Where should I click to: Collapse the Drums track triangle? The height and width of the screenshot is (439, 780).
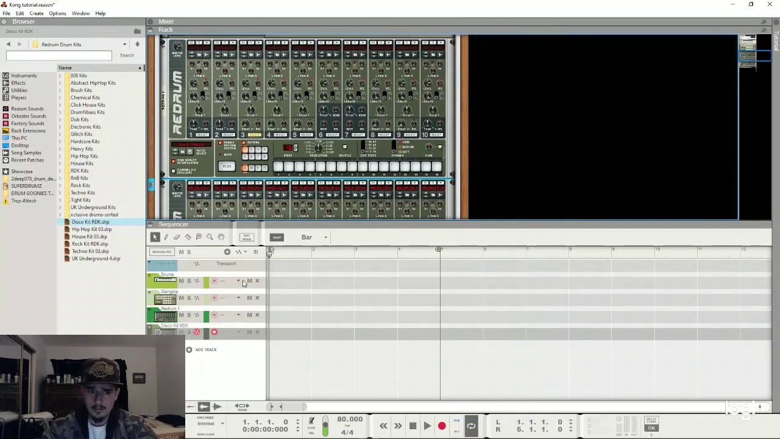[149, 275]
